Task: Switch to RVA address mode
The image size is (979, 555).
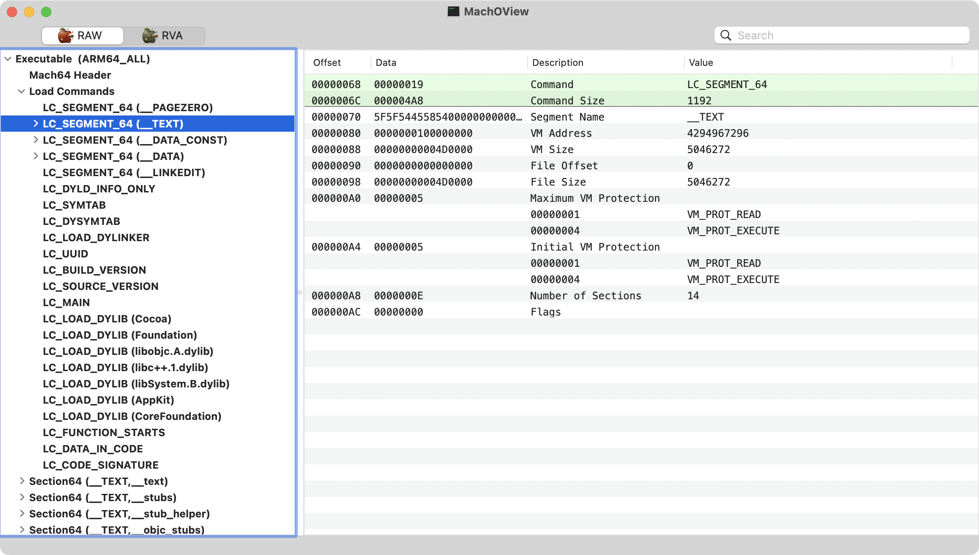Action: click(x=164, y=35)
